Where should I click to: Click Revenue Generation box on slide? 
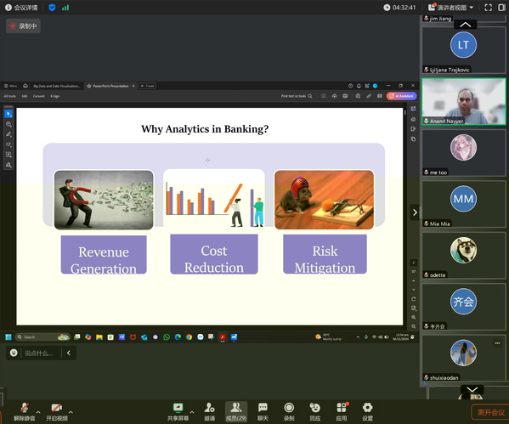104,255
